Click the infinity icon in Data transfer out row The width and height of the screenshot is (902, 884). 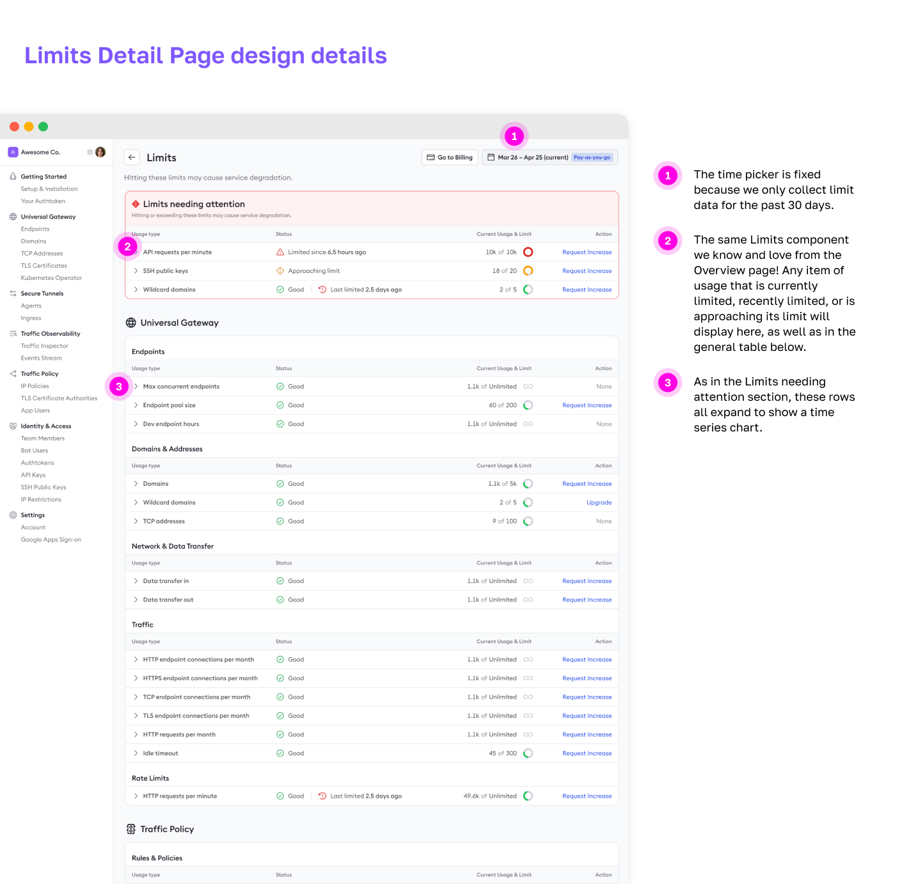528,600
